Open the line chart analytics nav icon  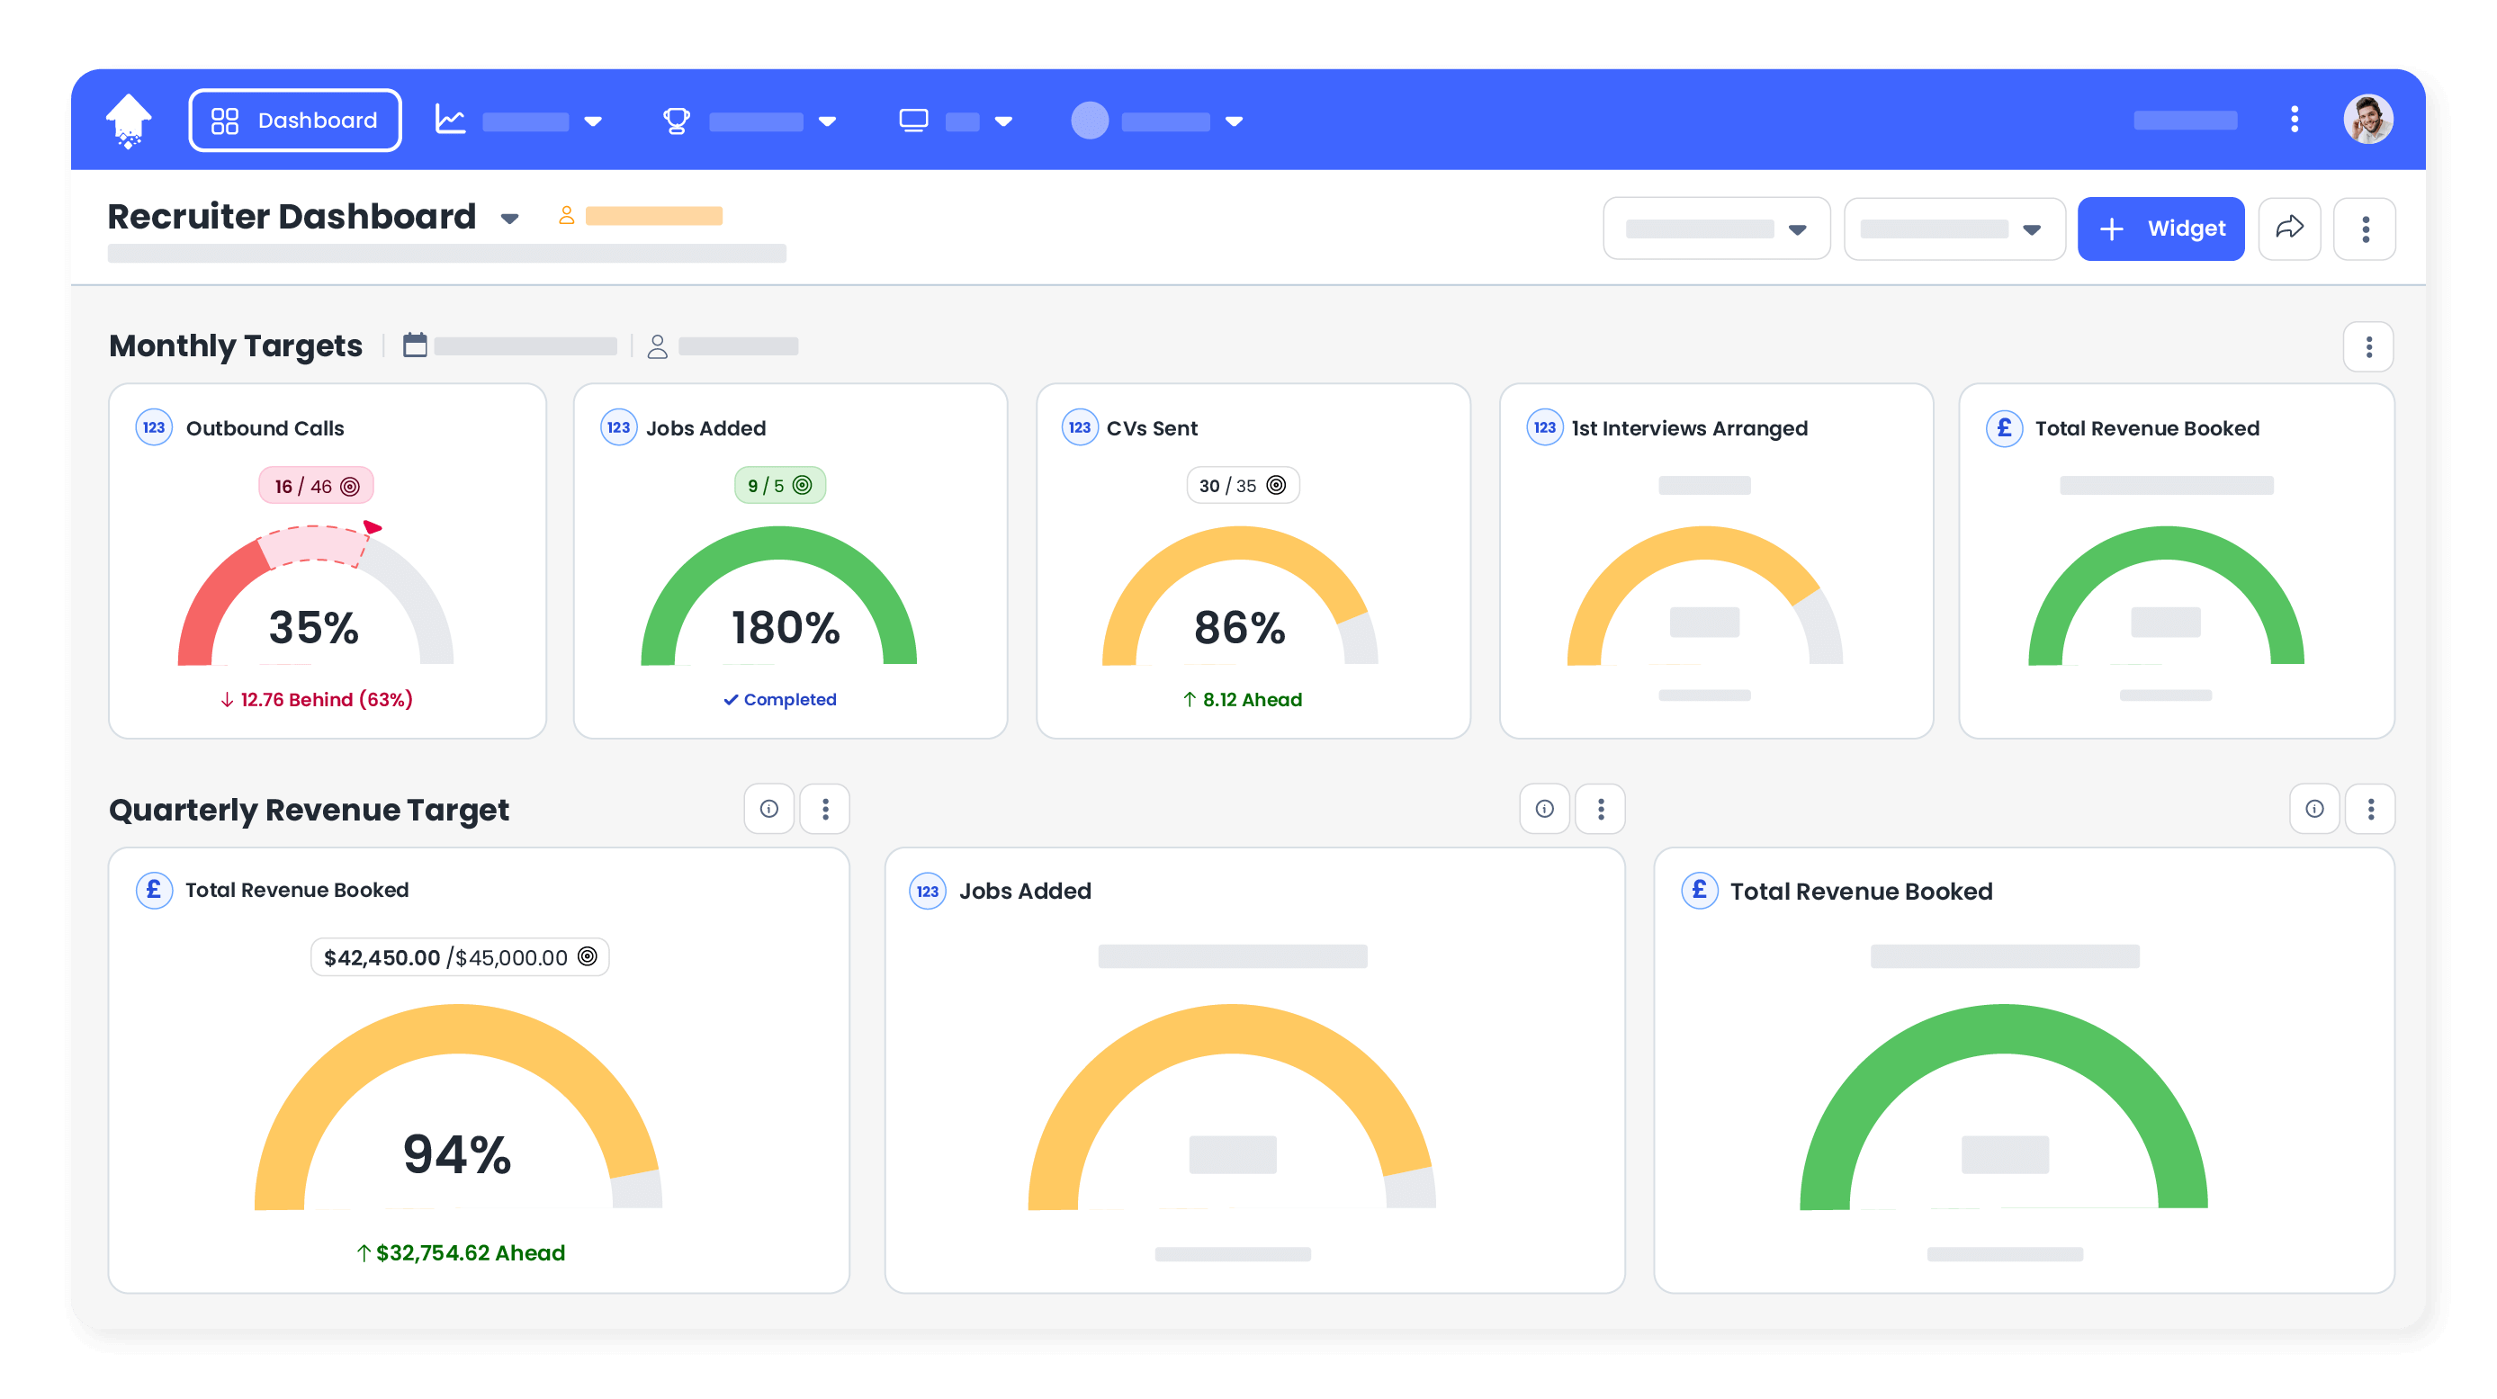click(450, 121)
